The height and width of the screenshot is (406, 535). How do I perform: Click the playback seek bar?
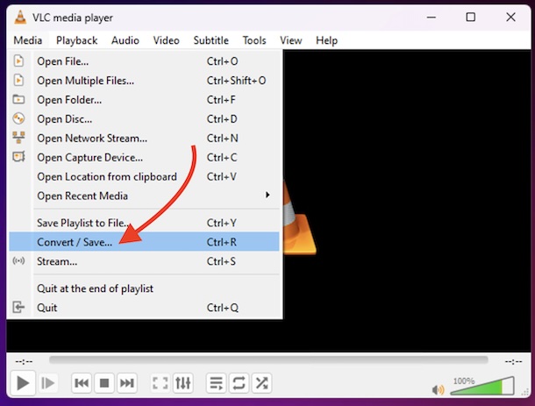267,360
